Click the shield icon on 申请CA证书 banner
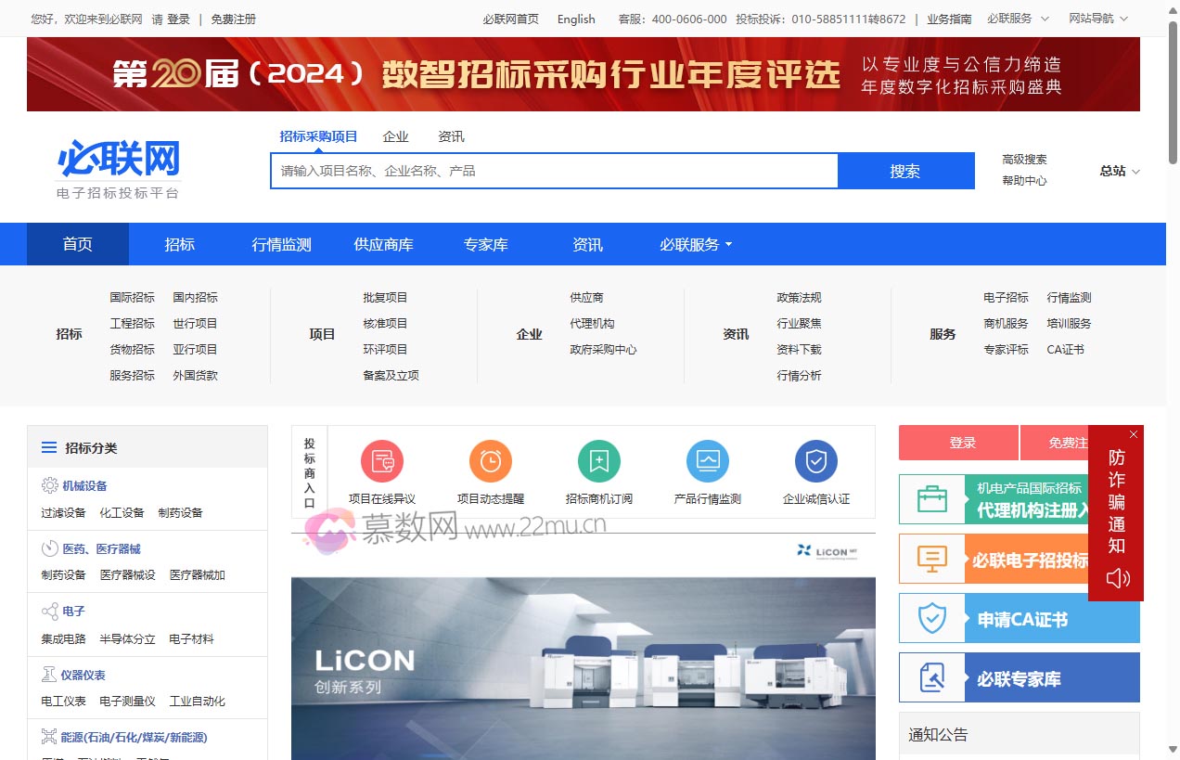 point(932,618)
